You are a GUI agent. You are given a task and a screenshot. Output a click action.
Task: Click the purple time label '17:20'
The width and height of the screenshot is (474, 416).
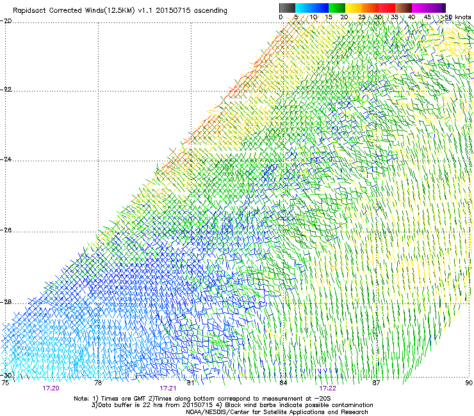pyautogui.click(x=51, y=388)
